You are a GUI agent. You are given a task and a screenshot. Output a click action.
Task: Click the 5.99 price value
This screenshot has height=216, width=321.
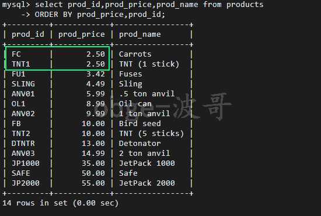96,94
